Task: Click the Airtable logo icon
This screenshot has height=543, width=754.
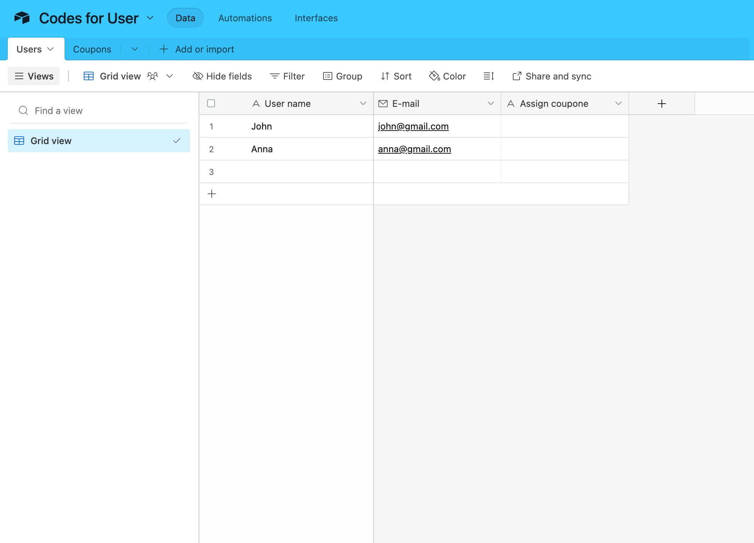Action: tap(22, 18)
